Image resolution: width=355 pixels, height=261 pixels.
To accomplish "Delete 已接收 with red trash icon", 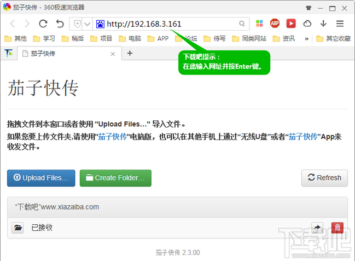I will tap(337, 228).
